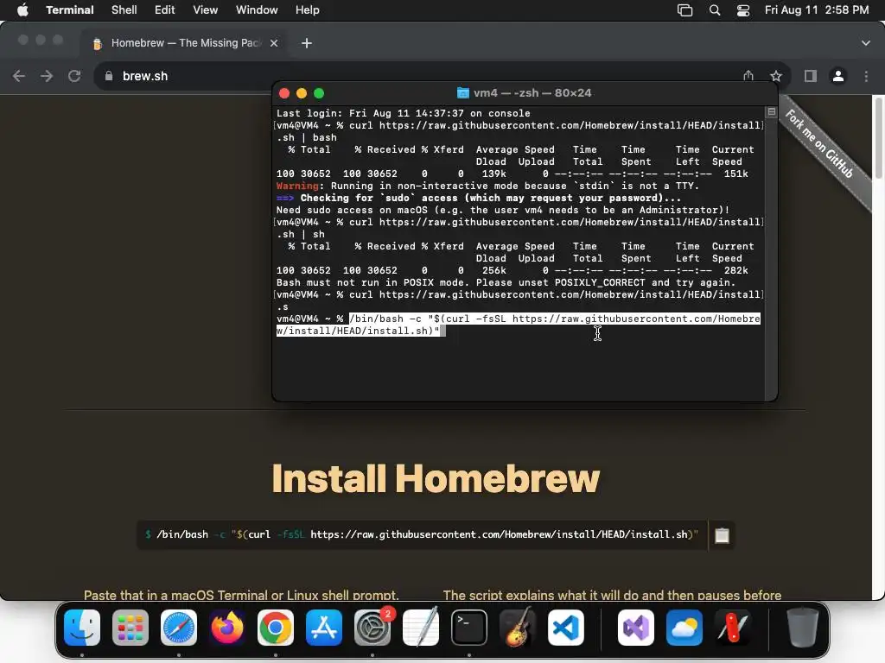Open the Apple menu
This screenshot has height=663, width=885.
[22, 10]
